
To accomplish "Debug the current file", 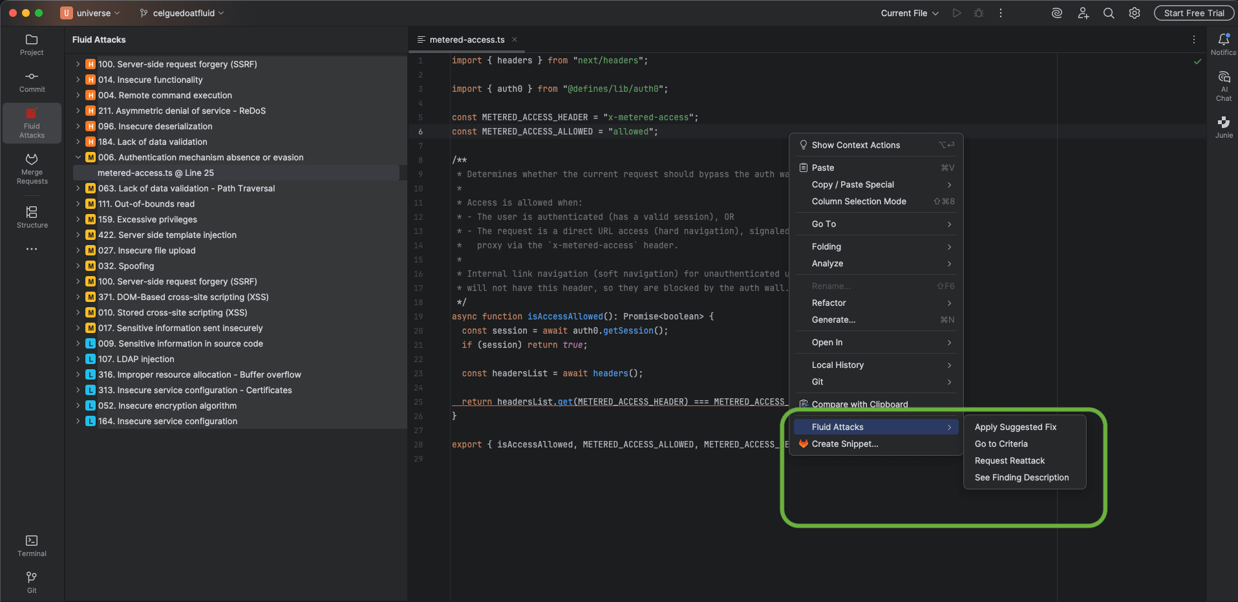I will [x=979, y=13].
